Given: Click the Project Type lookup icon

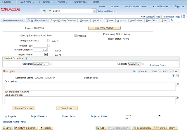Looking at the screenshot, I should pyautogui.click(x=49, y=46).
